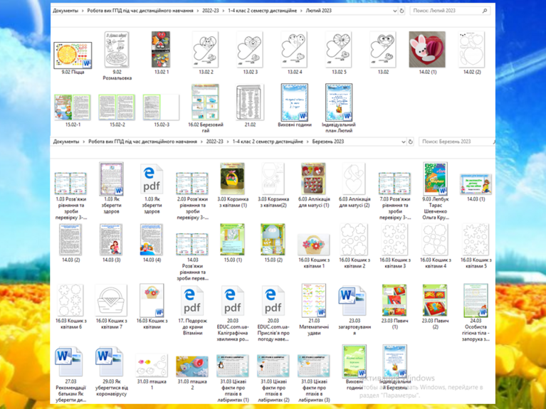Select the 15.02-3 file
This screenshot has width=546, height=409.
pos(161,107)
